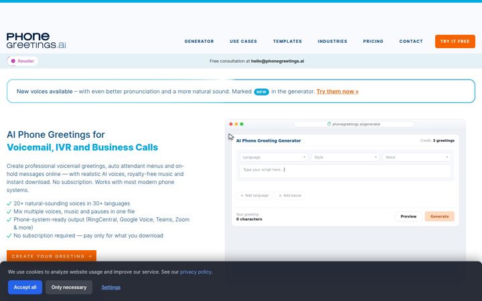Click the refresh icon in demo address bar
The image size is (482, 301).
pyautogui.click(x=329, y=124)
